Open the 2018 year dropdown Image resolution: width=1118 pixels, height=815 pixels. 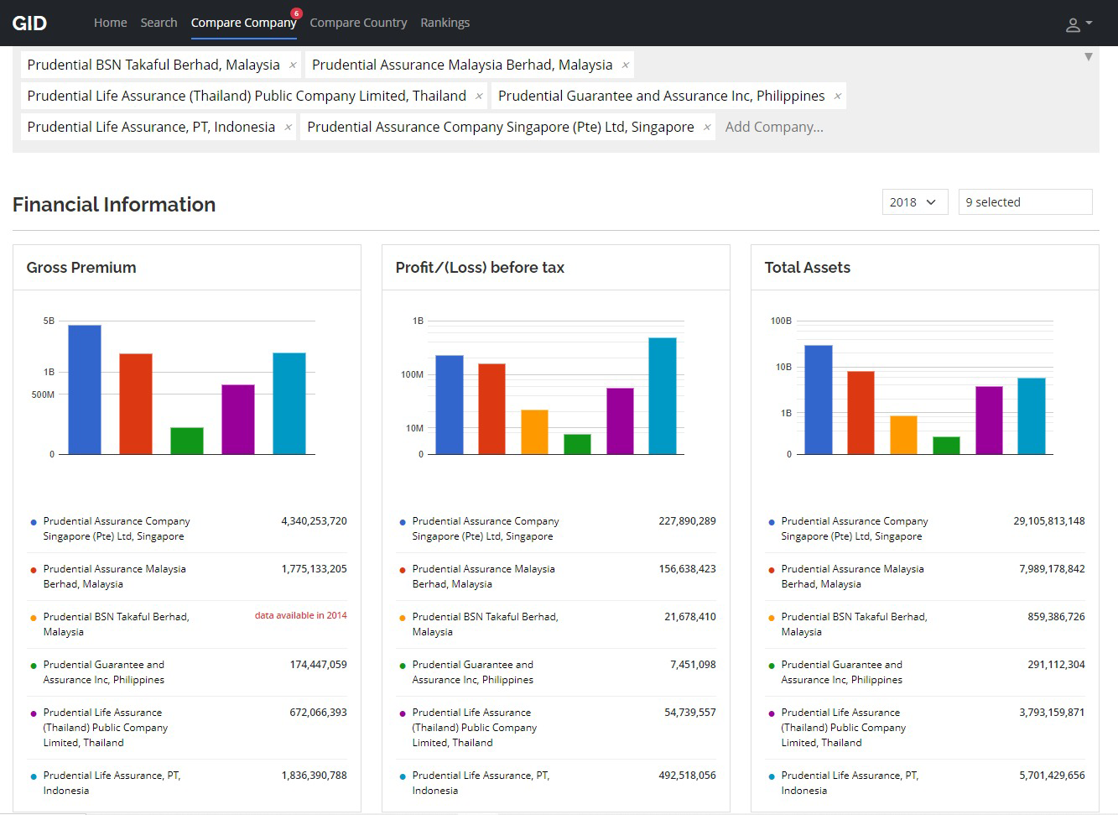click(x=914, y=202)
